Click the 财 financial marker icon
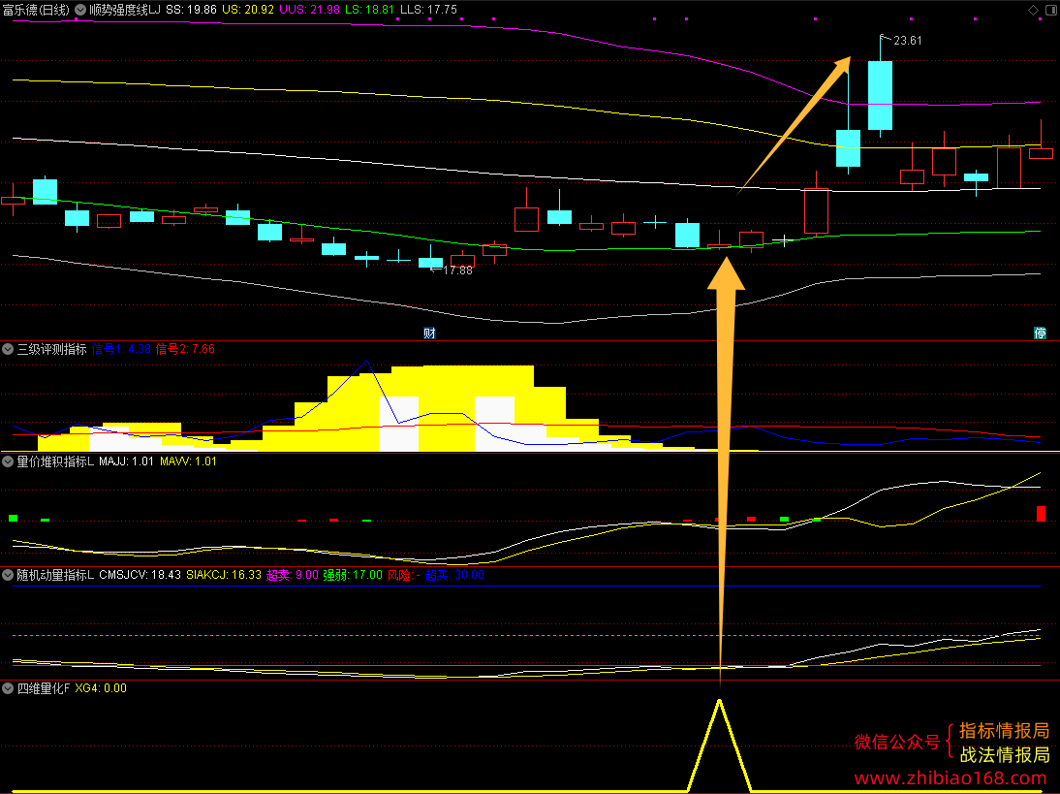The image size is (1060, 794). tap(429, 333)
